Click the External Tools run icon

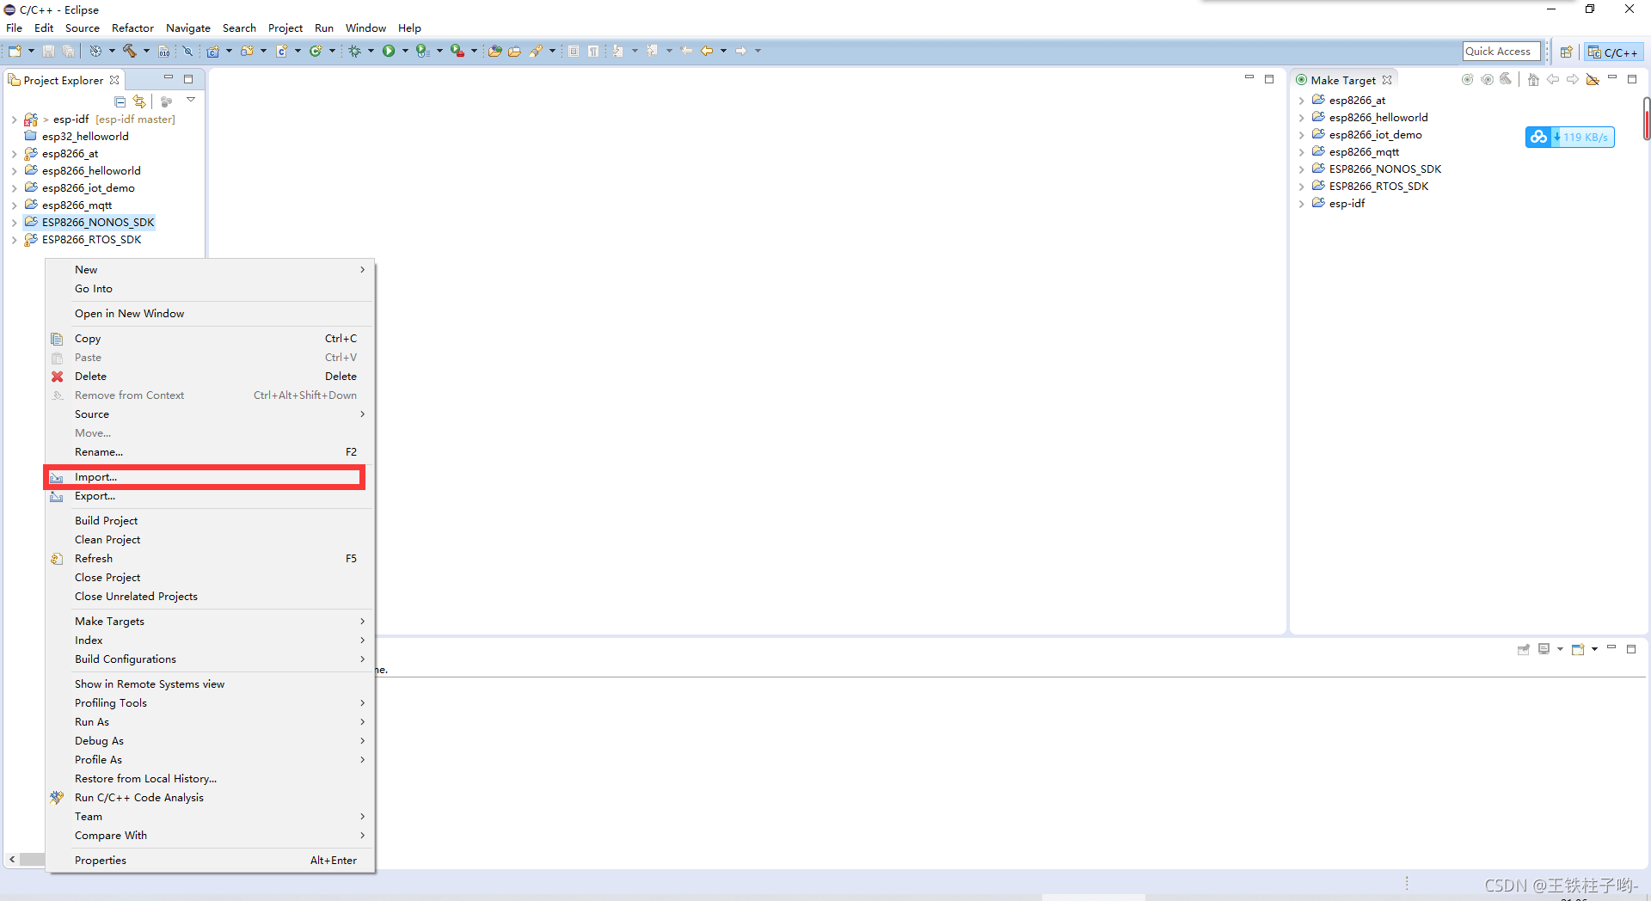(457, 52)
